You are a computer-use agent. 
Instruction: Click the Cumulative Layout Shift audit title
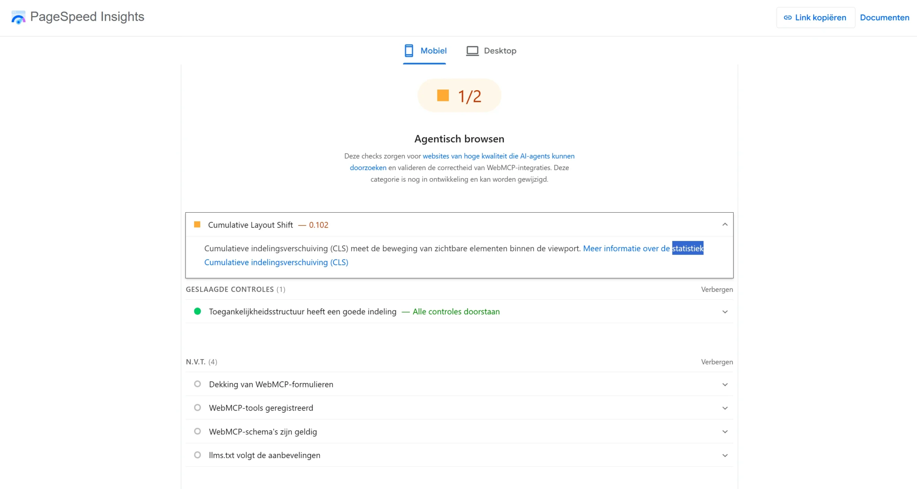[250, 225]
